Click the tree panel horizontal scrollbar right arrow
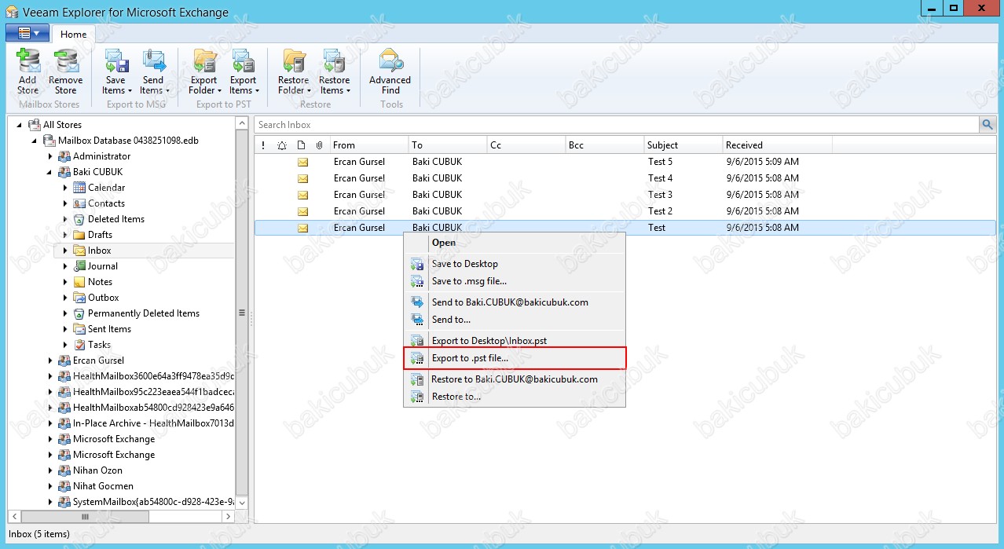The width and height of the screenshot is (1004, 549). coord(229,517)
